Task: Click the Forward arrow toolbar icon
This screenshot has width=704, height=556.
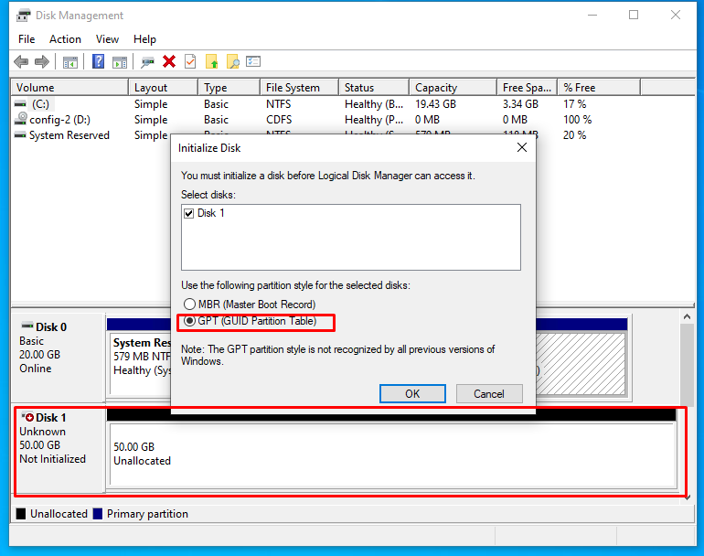Action: [x=42, y=62]
